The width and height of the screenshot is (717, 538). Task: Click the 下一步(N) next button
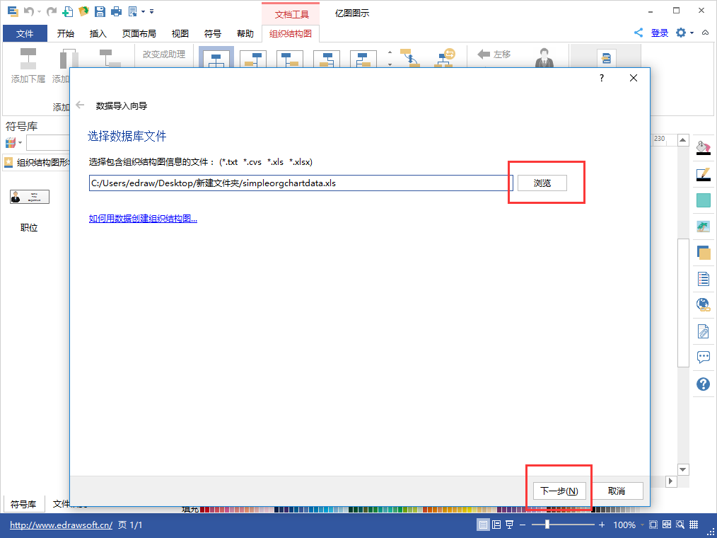coord(559,491)
